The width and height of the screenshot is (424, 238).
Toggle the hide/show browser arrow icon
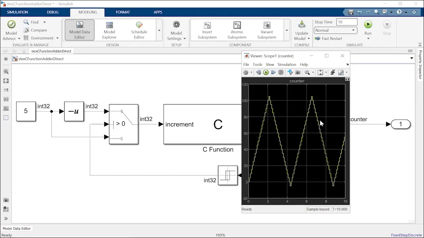point(6,59)
